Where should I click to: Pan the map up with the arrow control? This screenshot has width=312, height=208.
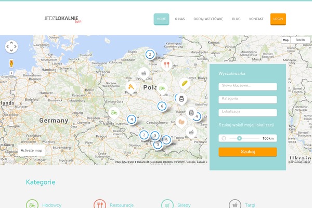(11, 43)
